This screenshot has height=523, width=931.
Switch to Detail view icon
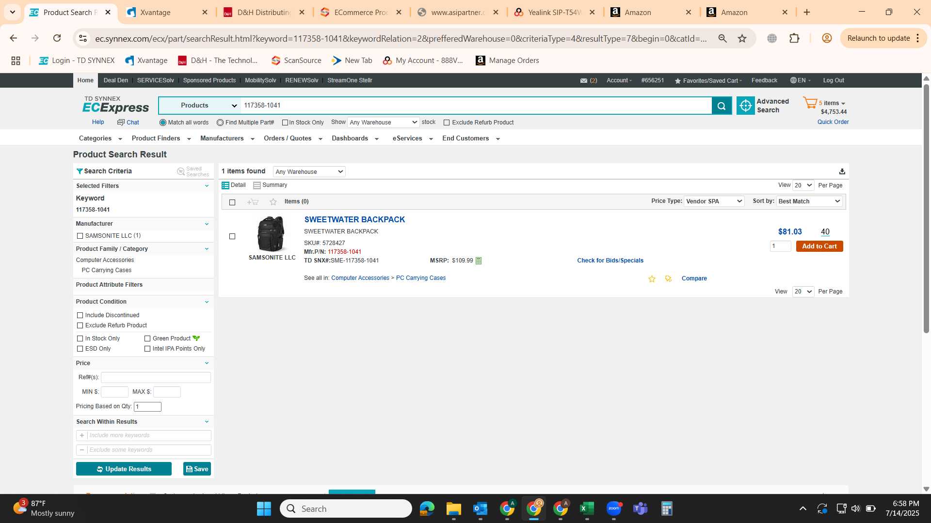tap(225, 185)
